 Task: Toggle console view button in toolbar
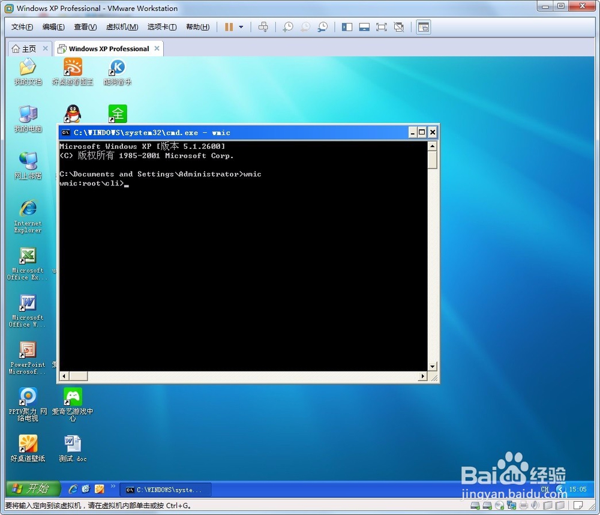point(424,27)
